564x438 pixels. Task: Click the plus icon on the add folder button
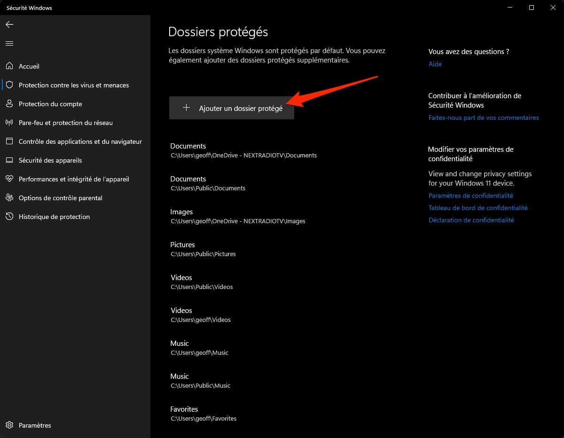(186, 108)
